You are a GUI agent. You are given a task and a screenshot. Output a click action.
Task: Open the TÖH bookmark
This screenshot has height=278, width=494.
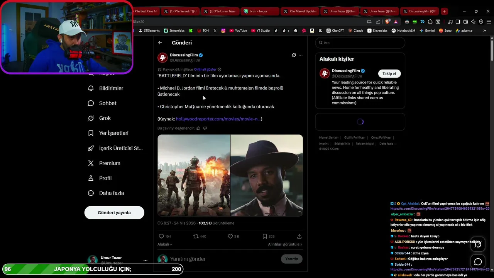[203, 31]
